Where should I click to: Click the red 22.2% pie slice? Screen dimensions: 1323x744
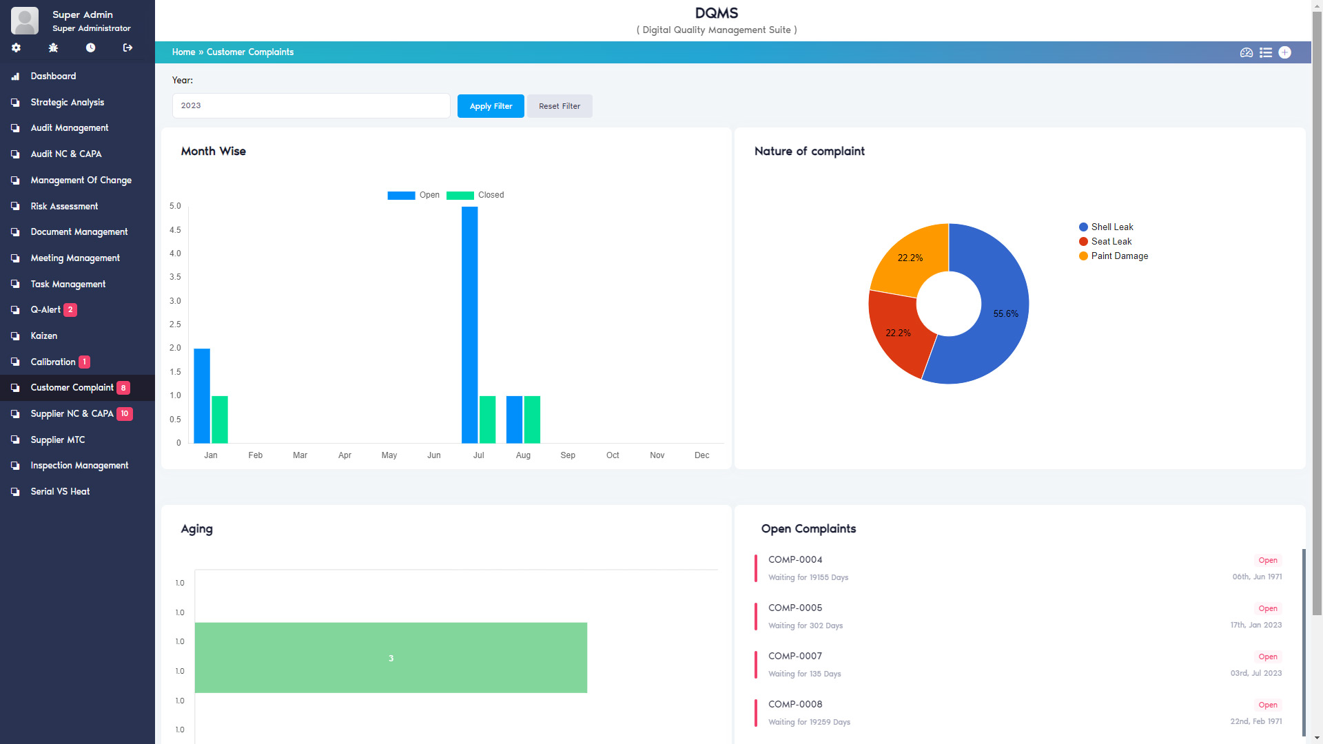tap(899, 333)
